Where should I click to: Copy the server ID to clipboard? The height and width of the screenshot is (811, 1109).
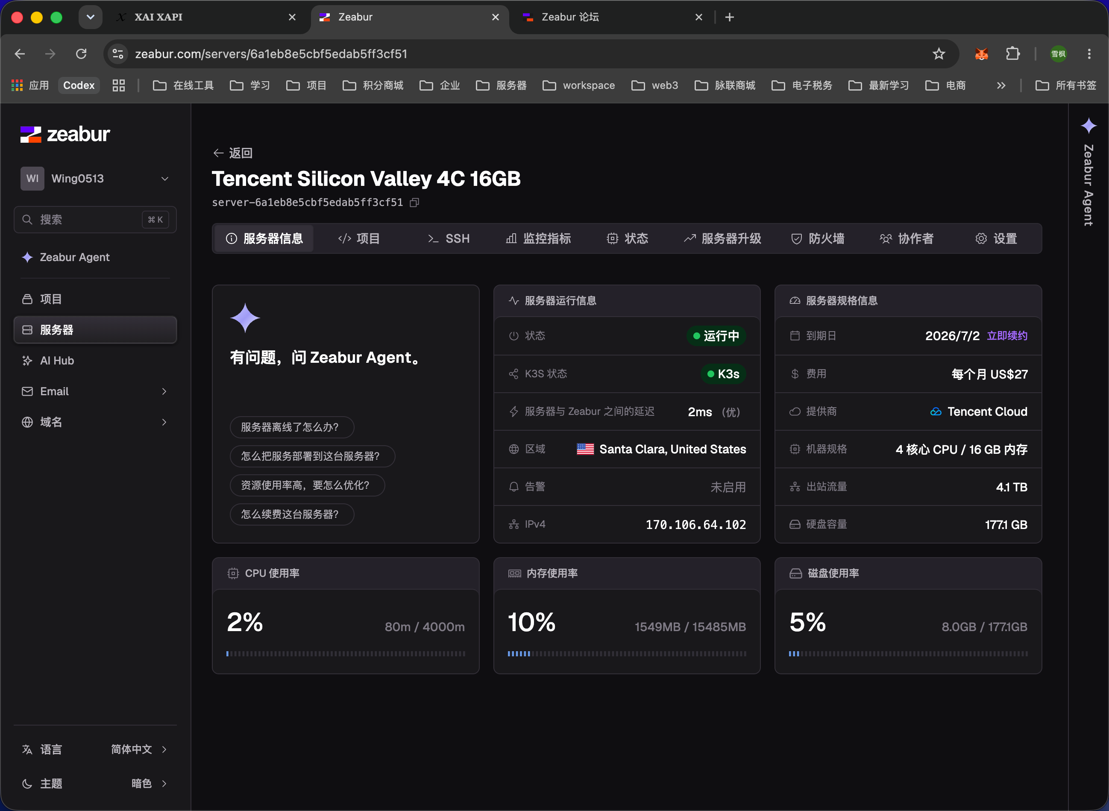point(415,202)
